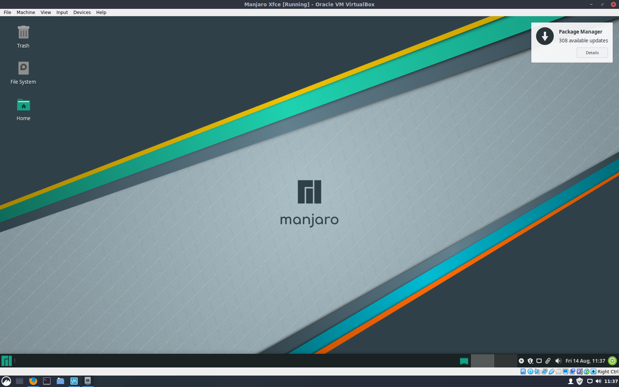Click the guest network connection tray icon
Screen dimensions: 619x387
pyautogui.click(x=539, y=361)
